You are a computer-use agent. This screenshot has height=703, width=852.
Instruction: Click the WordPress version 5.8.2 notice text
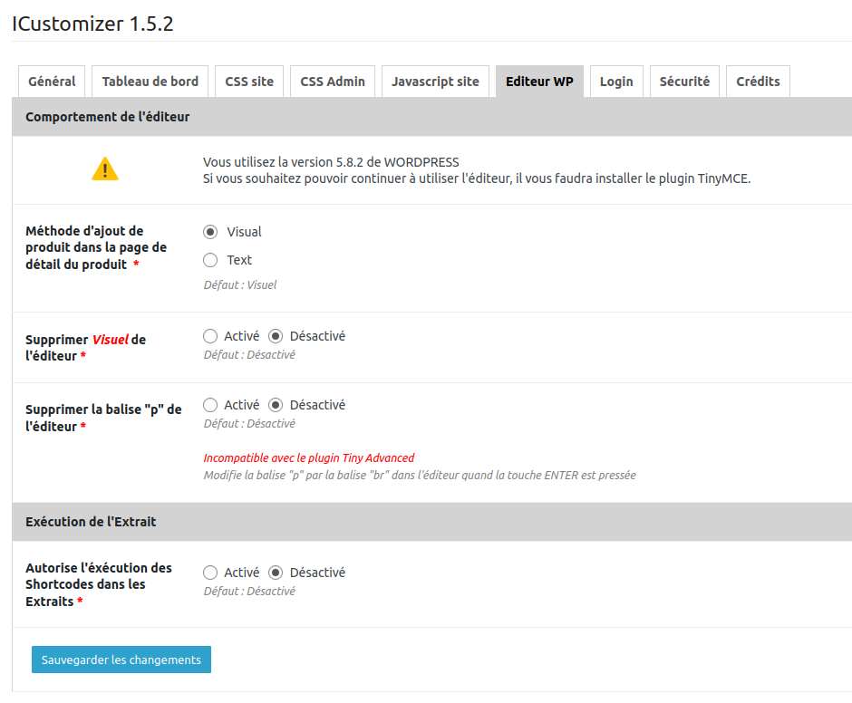click(331, 162)
